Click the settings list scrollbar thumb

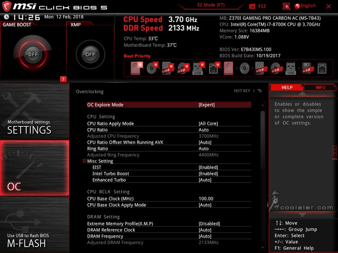point(263,141)
